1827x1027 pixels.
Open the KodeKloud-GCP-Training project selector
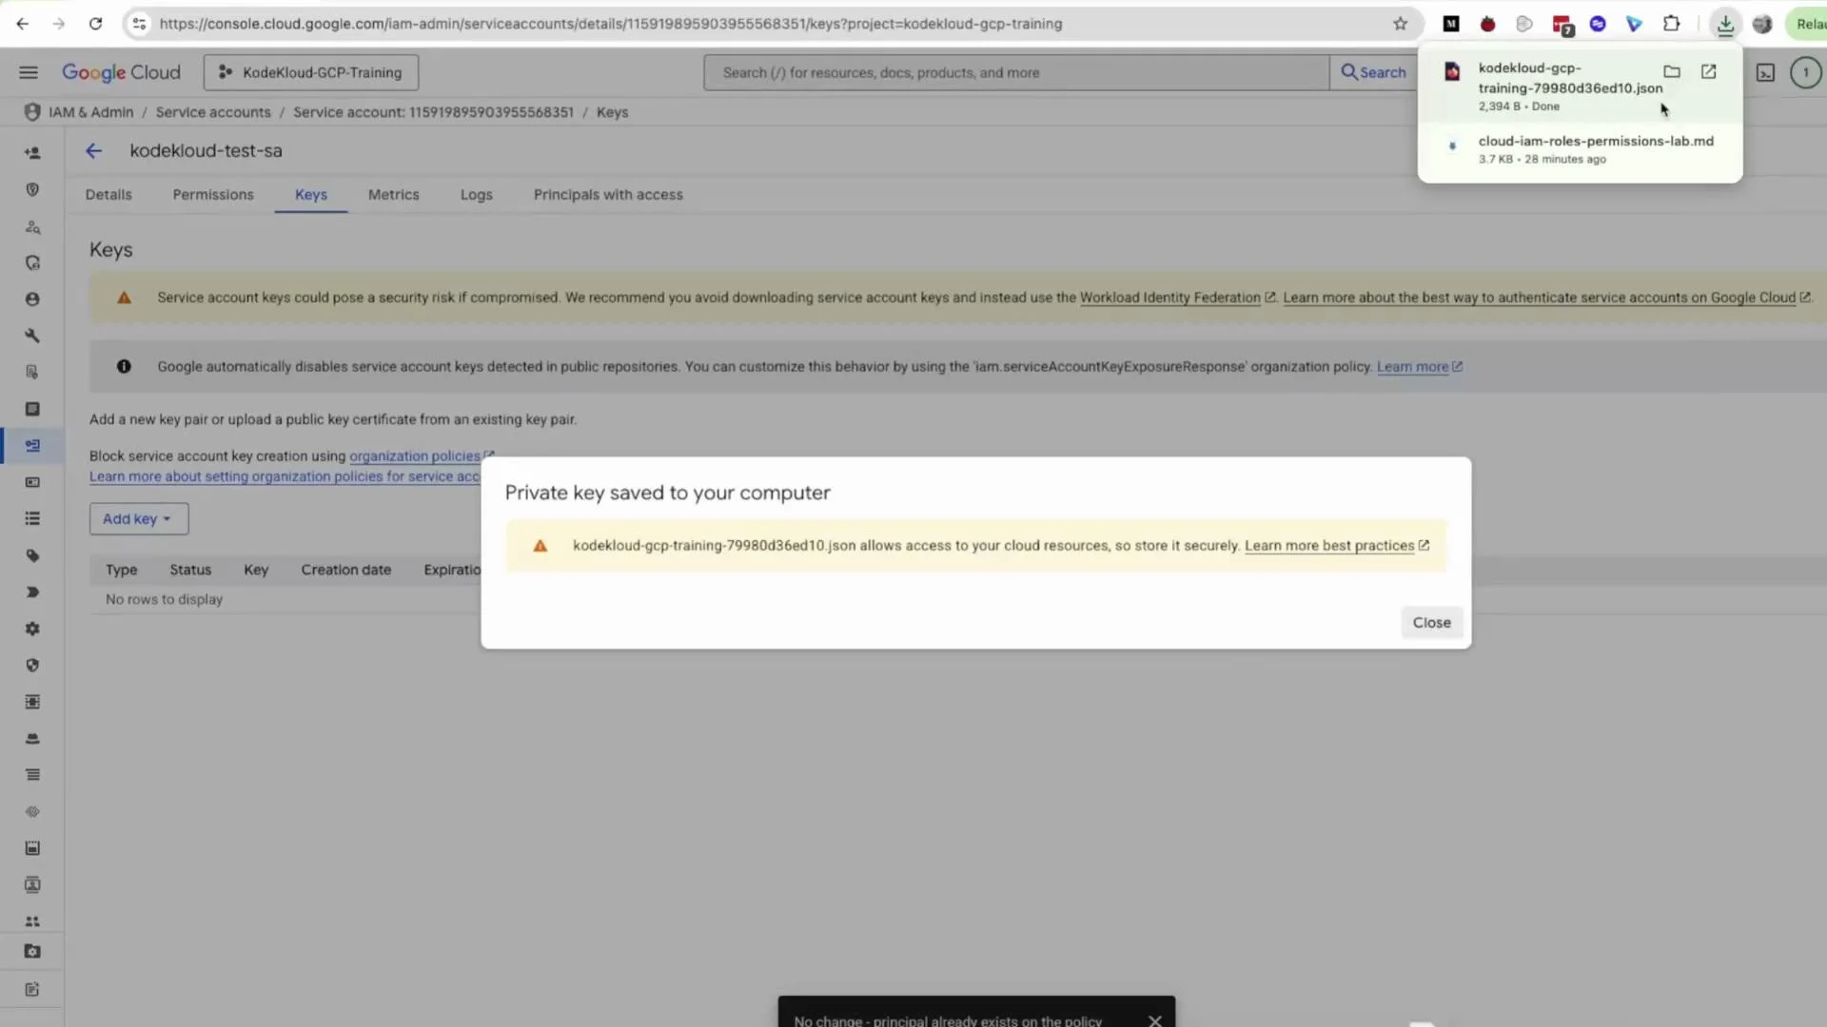[311, 72]
